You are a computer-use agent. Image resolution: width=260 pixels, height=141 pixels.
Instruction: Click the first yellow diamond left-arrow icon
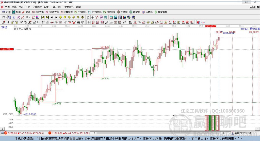click(x=60, y=17)
